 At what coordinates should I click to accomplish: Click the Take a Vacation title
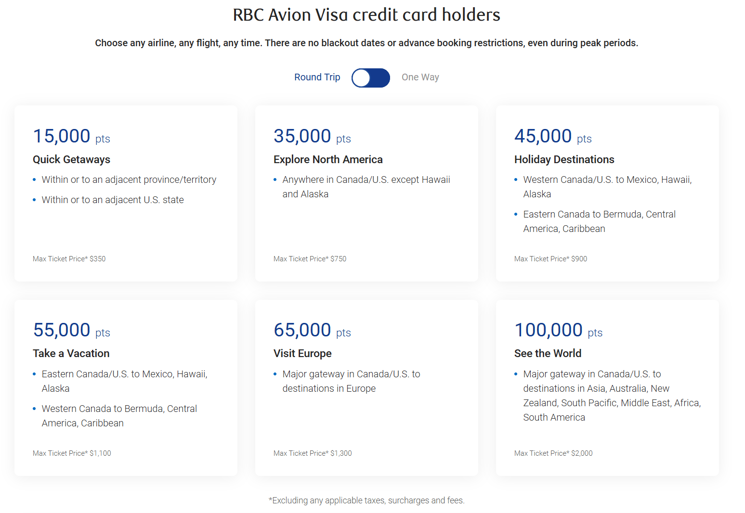[71, 353]
